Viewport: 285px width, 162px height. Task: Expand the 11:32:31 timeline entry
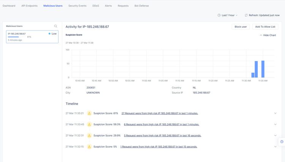[x=275, y=136]
